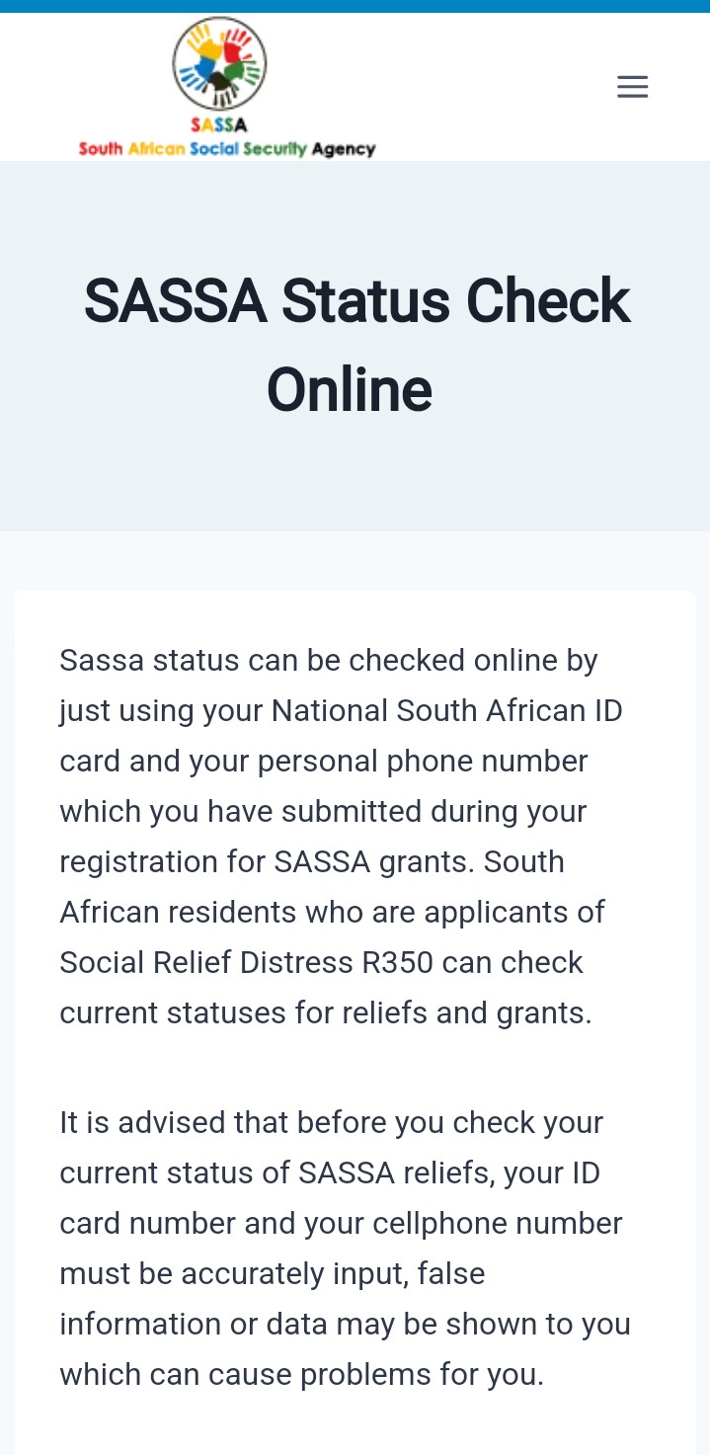Click the word 'Agency' in the logo
This screenshot has width=710, height=1455.
click(x=344, y=149)
